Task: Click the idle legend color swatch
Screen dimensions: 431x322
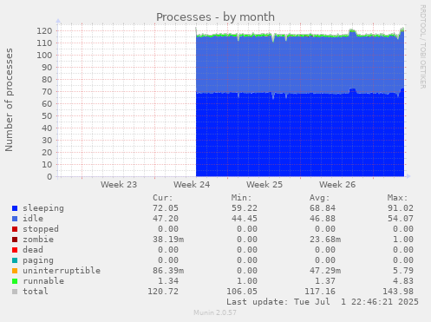Action: pyautogui.click(x=15, y=219)
